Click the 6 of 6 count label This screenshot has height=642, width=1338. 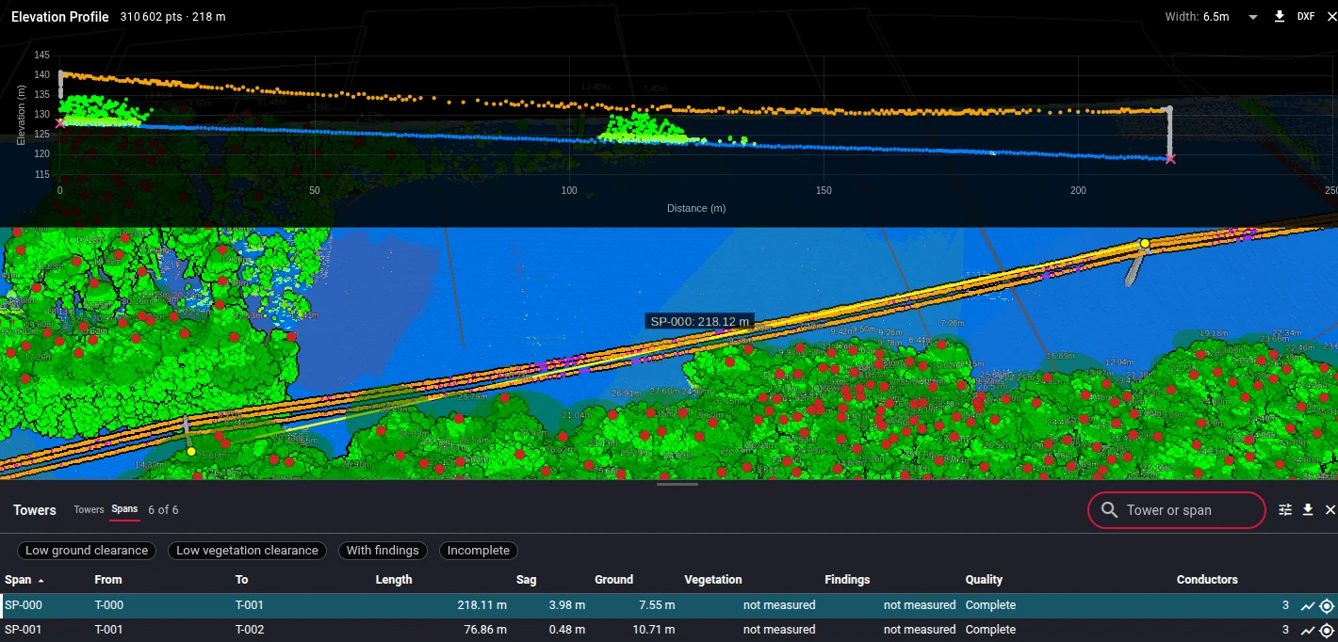[x=163, y=509]
